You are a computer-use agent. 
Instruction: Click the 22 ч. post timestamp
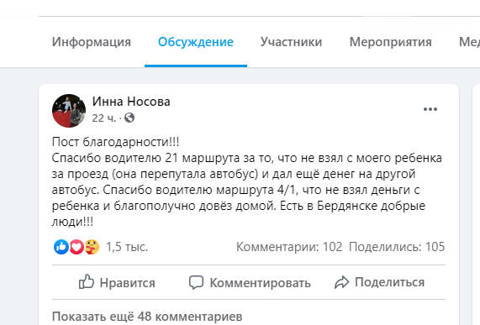[104, 118]
